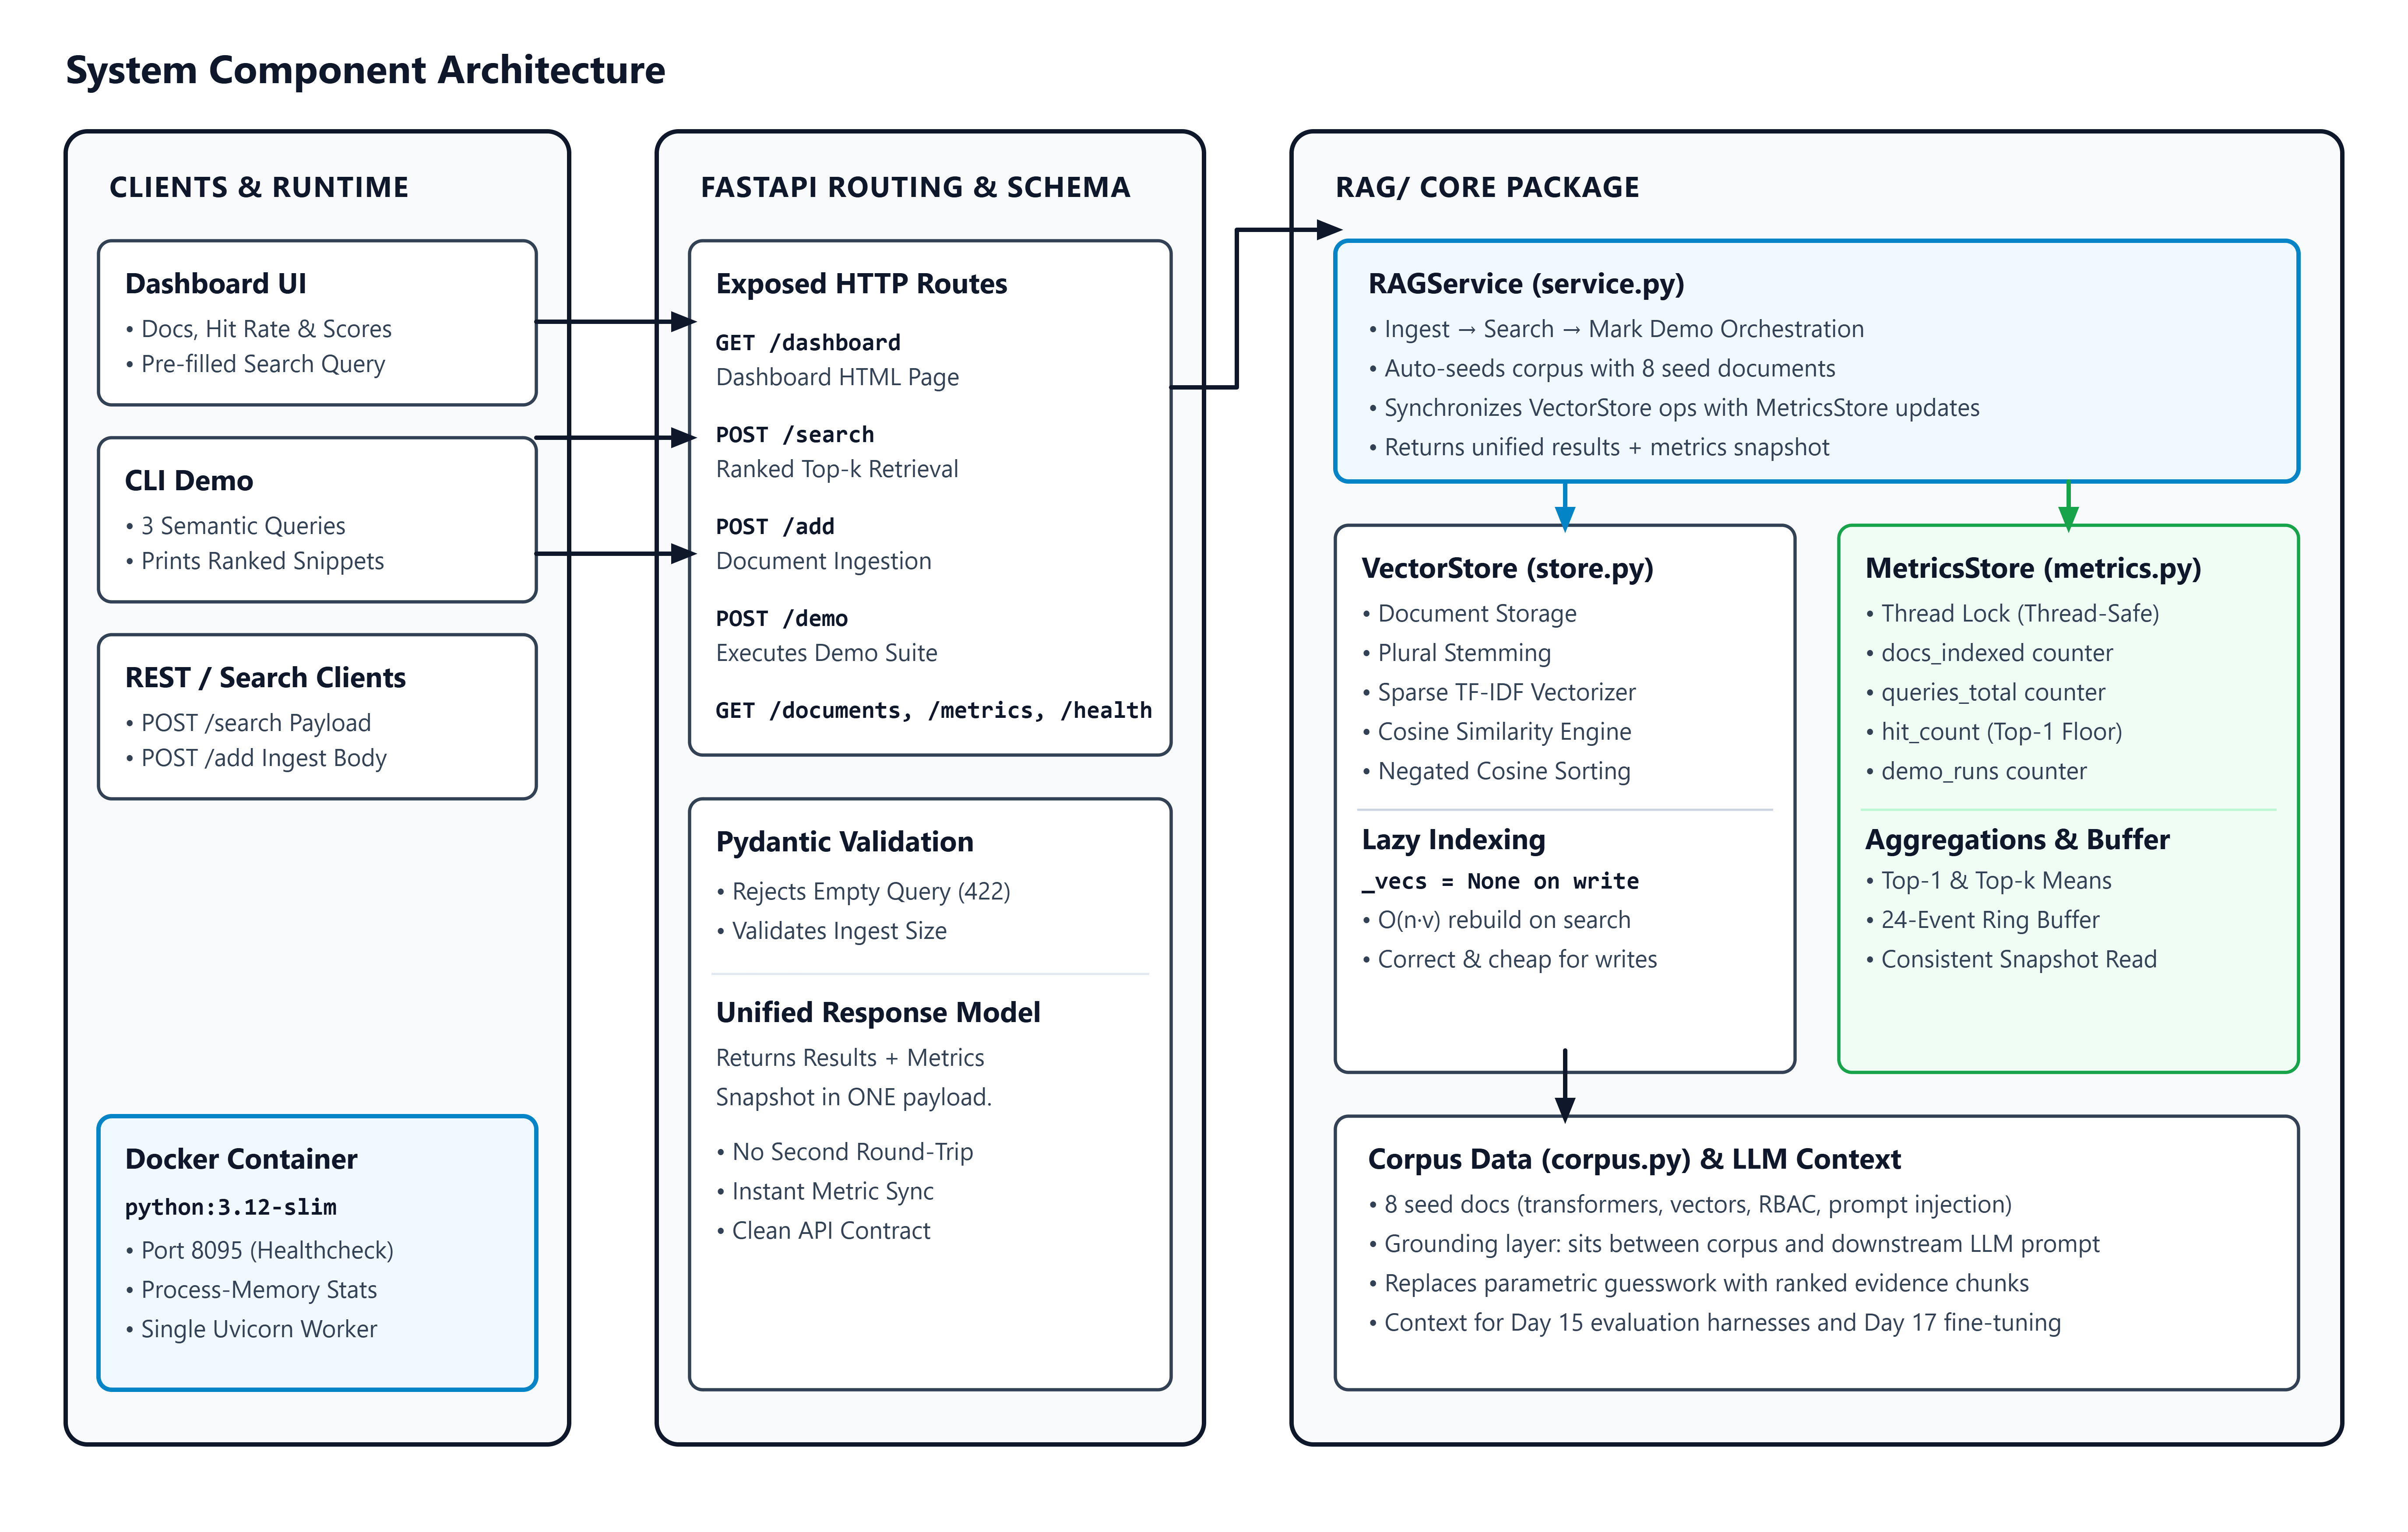Image resolution: width=2408 pixels, height=1532 pixels.
Task: Click FASTAPI ROUTING & SCHEMA heading
Action: pyautogui.click(x=915, y=187)
